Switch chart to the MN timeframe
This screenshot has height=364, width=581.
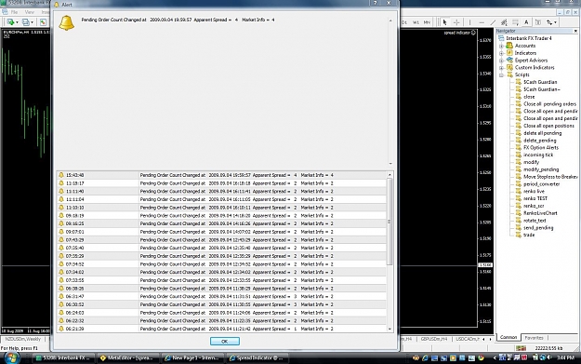pyautogui.click(x=427, y=22)
